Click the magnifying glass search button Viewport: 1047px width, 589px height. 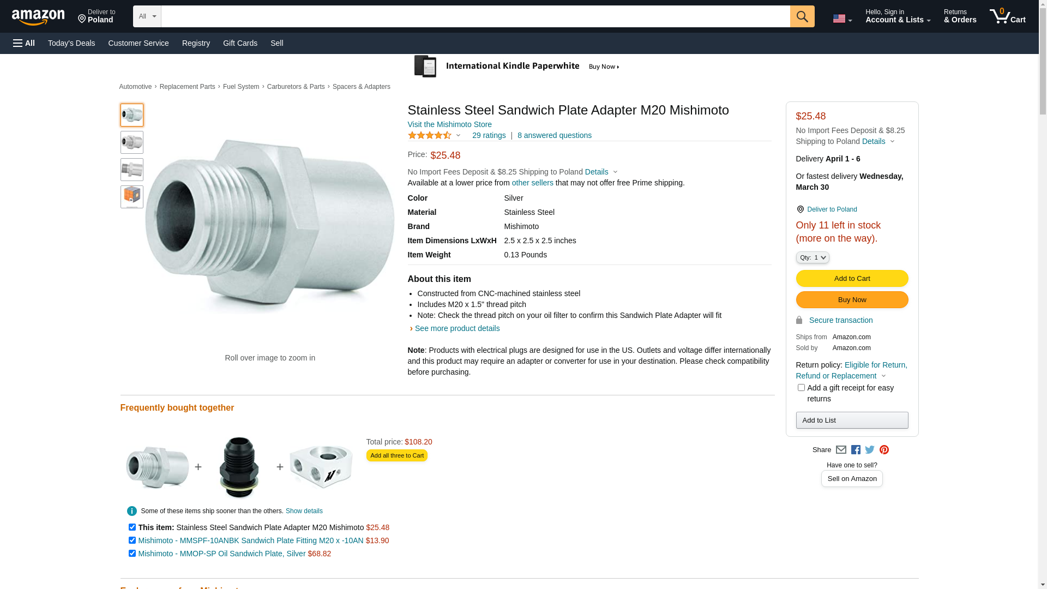[802, 16]
